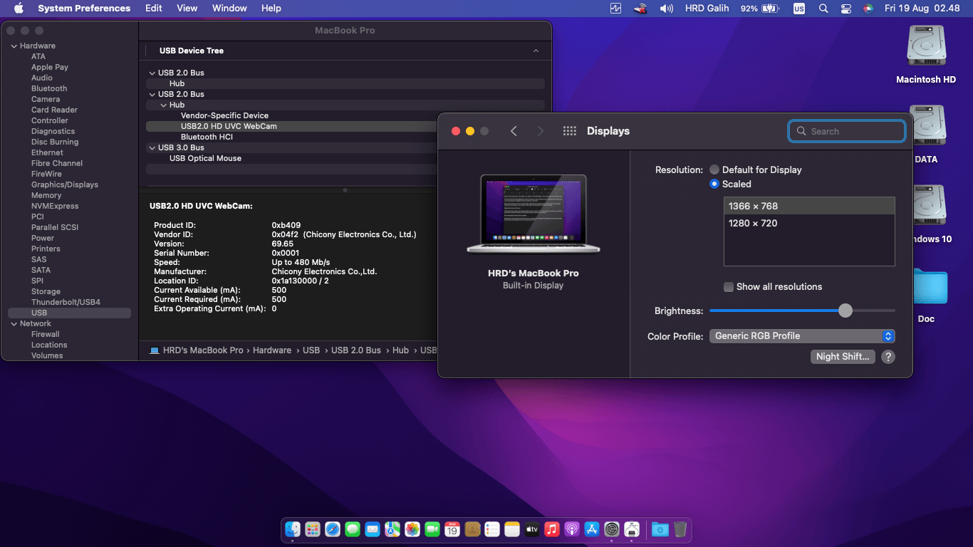Click the help question mark button

(x=888, y=357)
